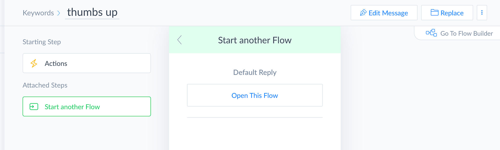The height and width of the screenshot is (150, 500).
Task: Go To Flow Builder
Action: [x=459, y=33]
